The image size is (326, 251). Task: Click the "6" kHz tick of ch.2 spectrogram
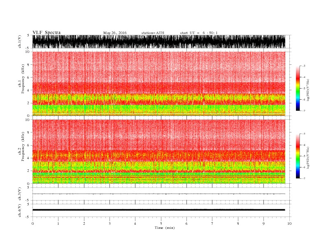(x=28, y=145)
